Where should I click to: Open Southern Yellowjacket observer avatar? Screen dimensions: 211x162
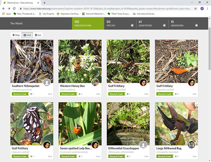(47, 82)
